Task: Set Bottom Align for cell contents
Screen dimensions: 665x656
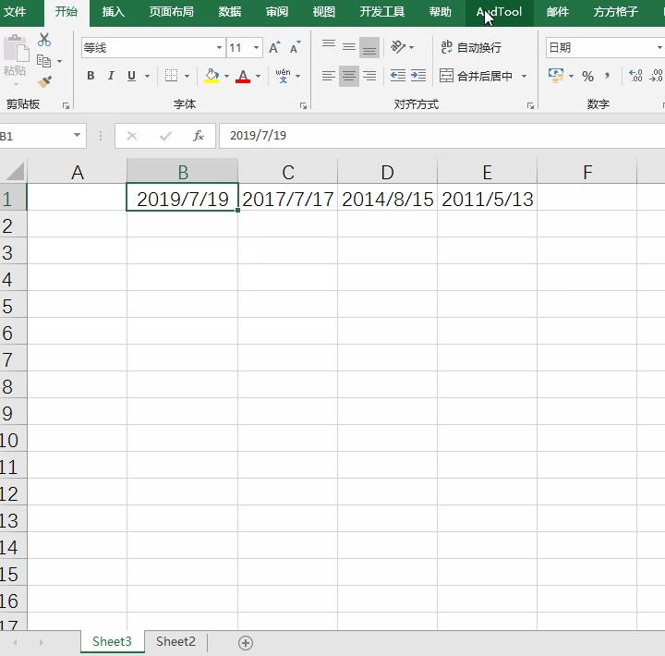Action: point(369,47)
